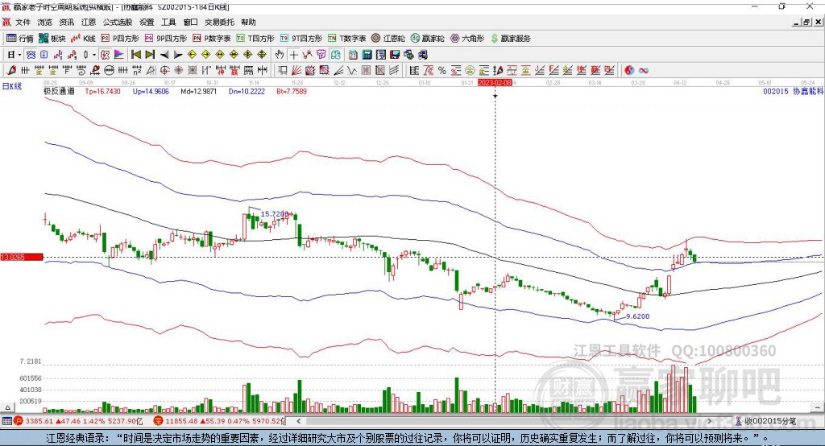Open the 9T四方形 tool
Image resolution: width=825 pixels, height=446 pixels.
[301, 39]
